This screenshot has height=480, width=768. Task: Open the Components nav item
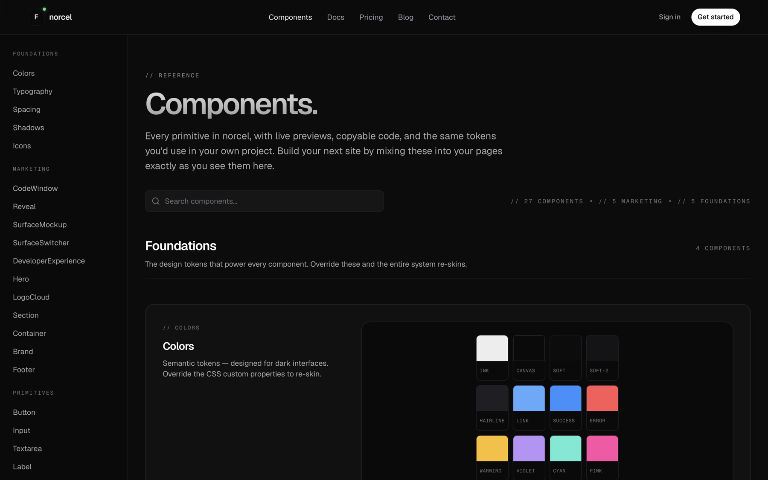290,17
